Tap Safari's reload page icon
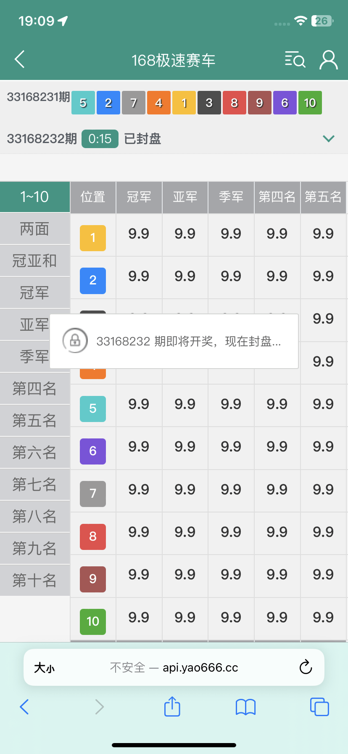The image size is (348, 754). click(306, 667)
